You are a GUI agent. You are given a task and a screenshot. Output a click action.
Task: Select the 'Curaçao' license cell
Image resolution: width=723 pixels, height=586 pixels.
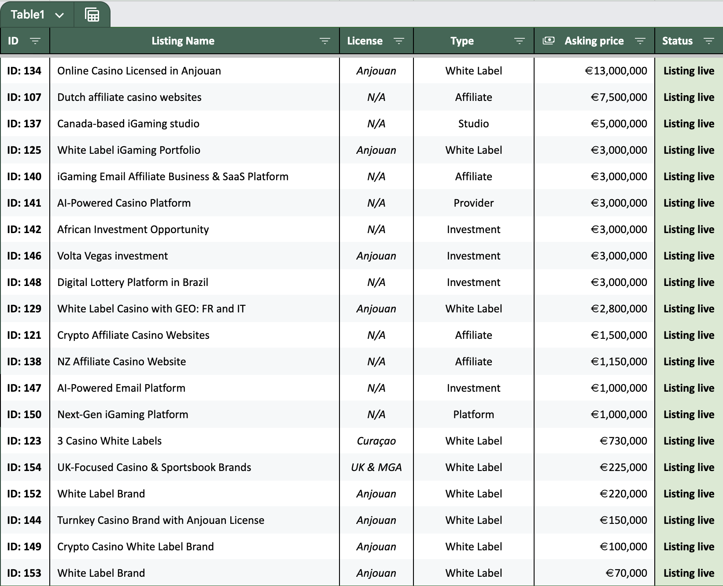[x=376, y=441]
